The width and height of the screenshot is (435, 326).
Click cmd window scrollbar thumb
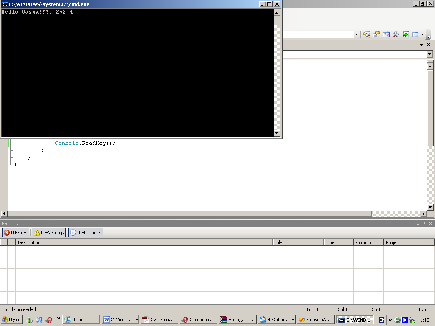[x=277, y=20]
